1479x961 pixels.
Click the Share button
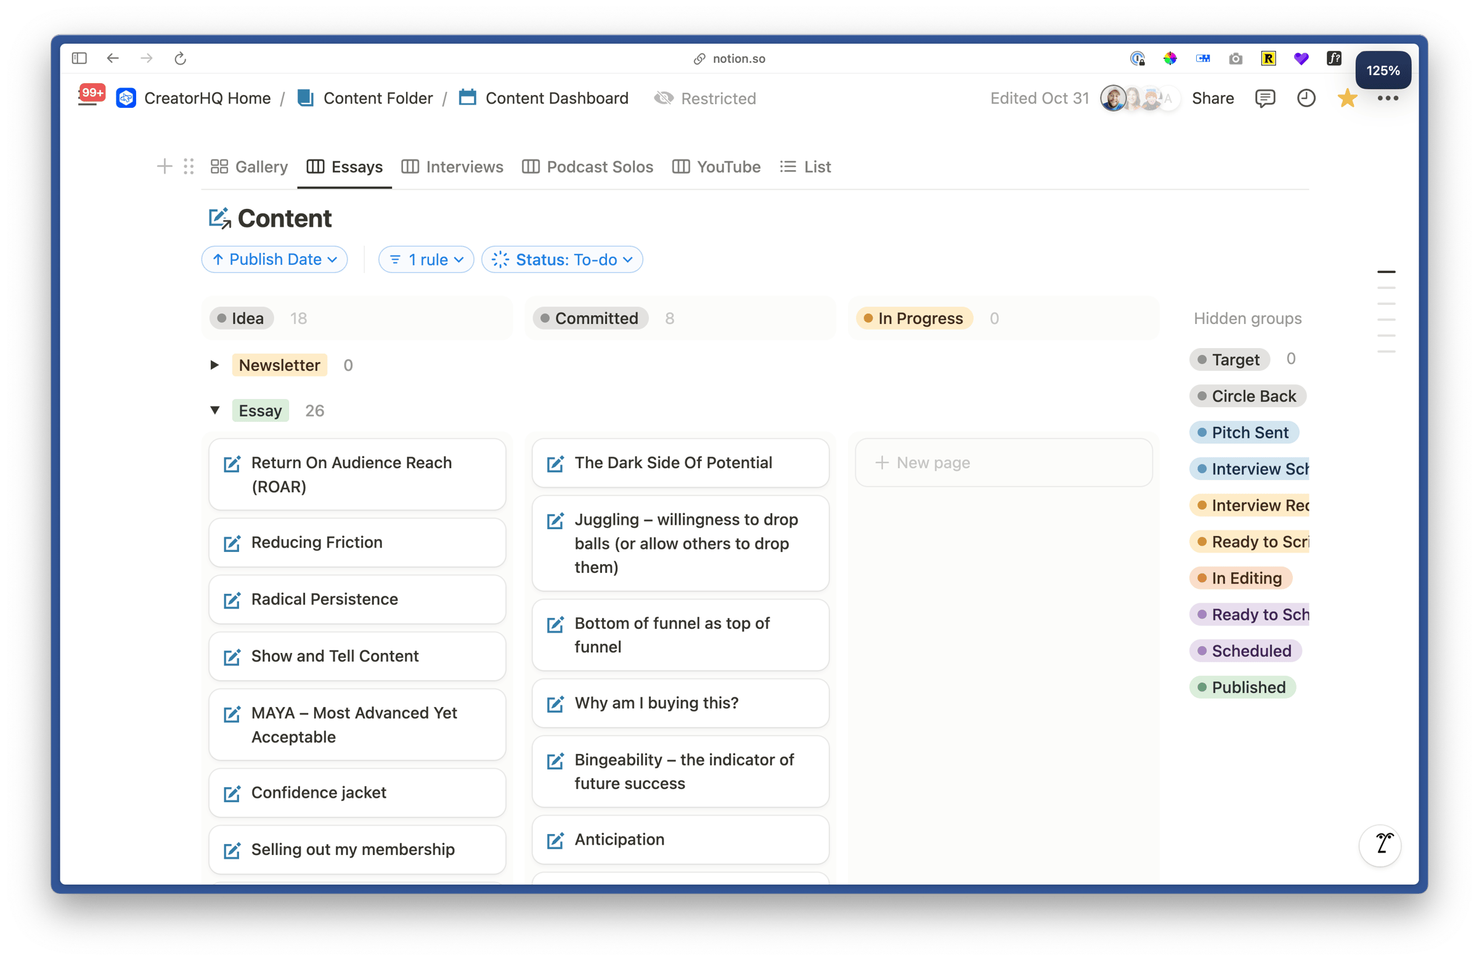1212,98
